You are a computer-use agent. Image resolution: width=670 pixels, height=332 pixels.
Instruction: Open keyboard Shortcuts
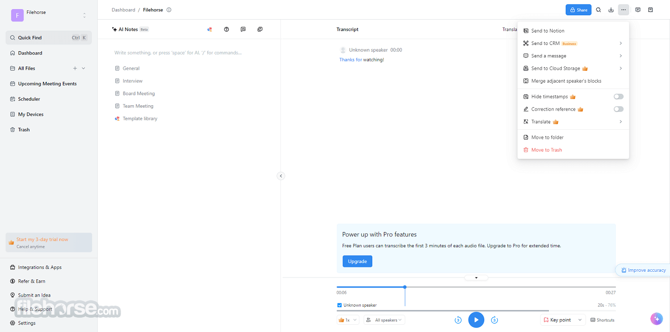pyautogui.click(x=603, y=320)
